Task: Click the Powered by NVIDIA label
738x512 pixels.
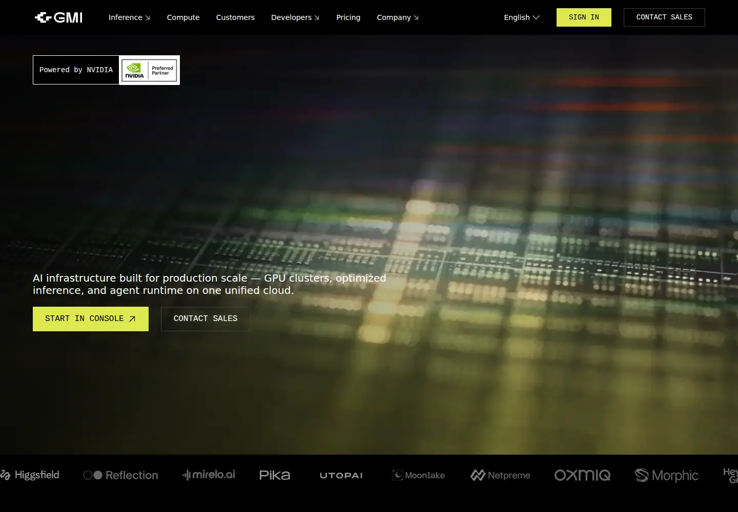Action: 76,70
